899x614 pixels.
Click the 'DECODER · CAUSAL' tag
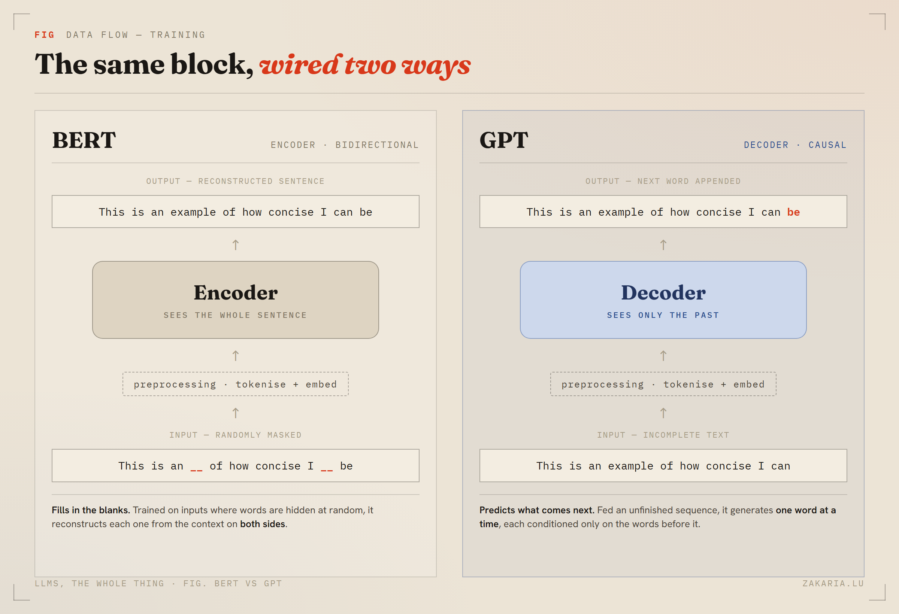795,145
